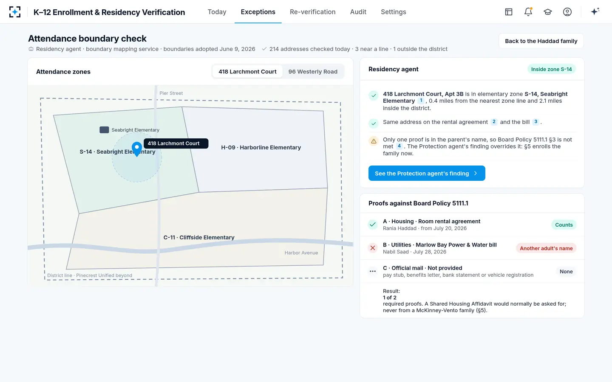Click the check icon beside 418 Larchmont Court, Apt 3B finding
The width and height of the screenshot is (612, 382).
tap(374, 95)
